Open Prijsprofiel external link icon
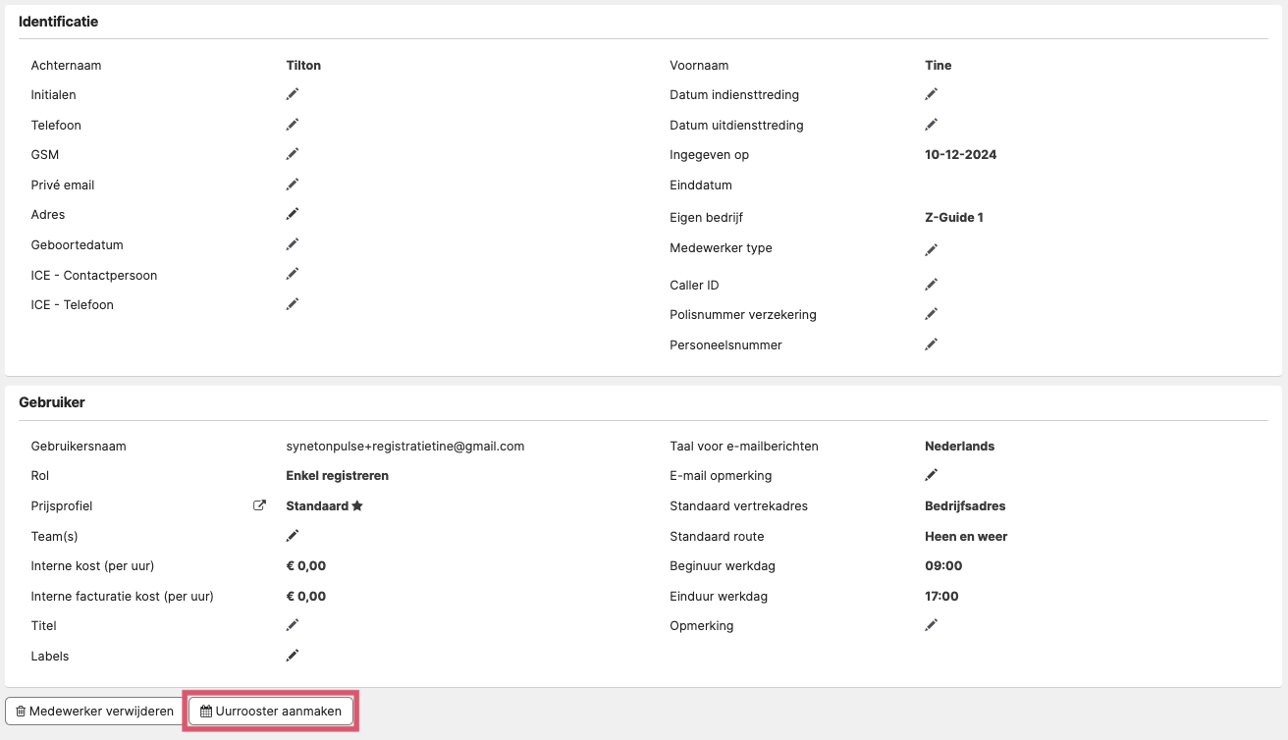Image resolution: width=1288 pixels, height=740 pixels. coord(259,506)
